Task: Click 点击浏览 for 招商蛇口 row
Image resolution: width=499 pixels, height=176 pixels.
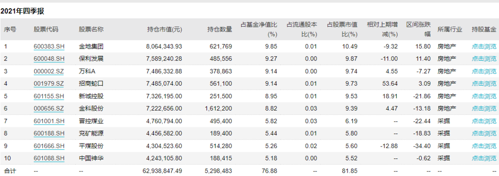Action: click(484, 84)
